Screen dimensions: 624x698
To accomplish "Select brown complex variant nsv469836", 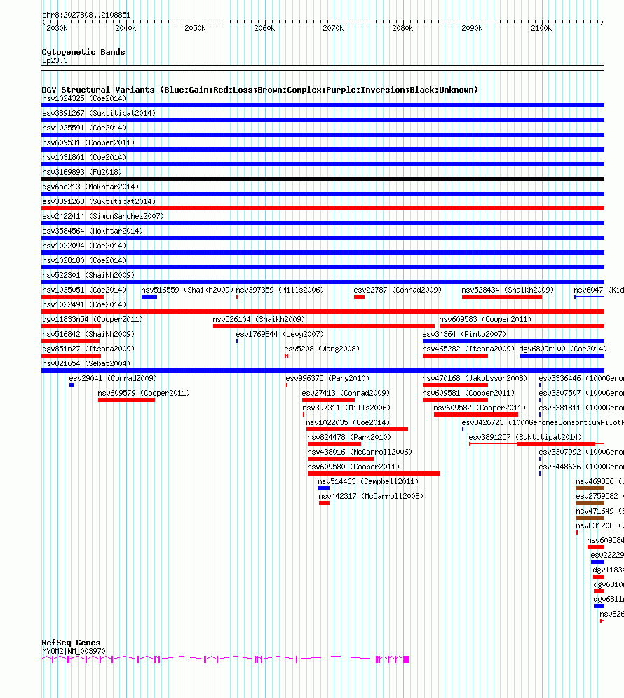I will click(590, 488).
